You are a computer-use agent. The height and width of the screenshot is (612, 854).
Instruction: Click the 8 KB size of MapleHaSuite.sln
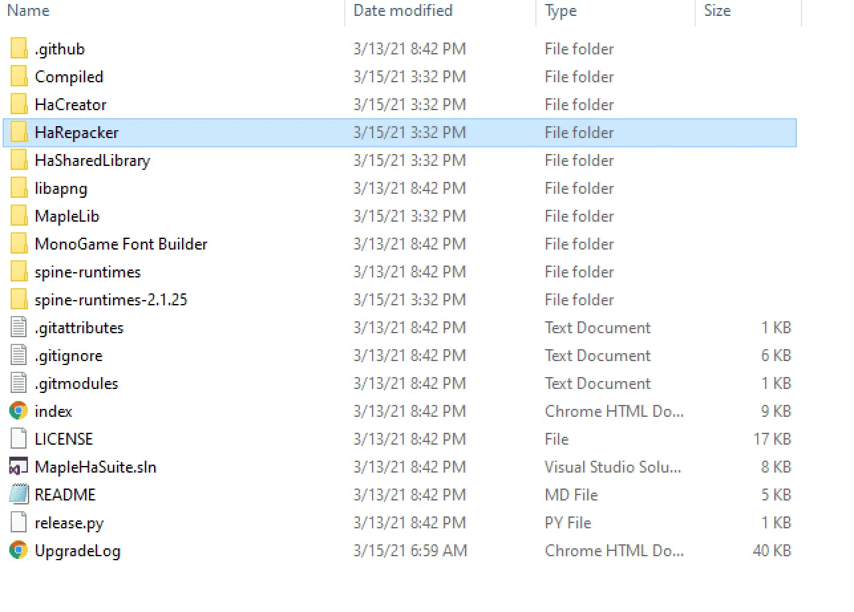tap(776, 467)
